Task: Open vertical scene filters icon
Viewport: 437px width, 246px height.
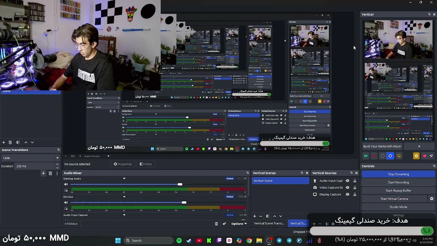Action: [268, 216]
